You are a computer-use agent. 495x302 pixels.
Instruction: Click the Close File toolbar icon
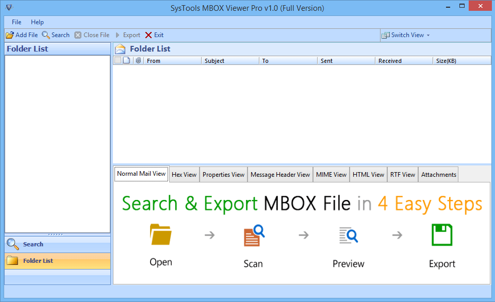coord(78,35)
